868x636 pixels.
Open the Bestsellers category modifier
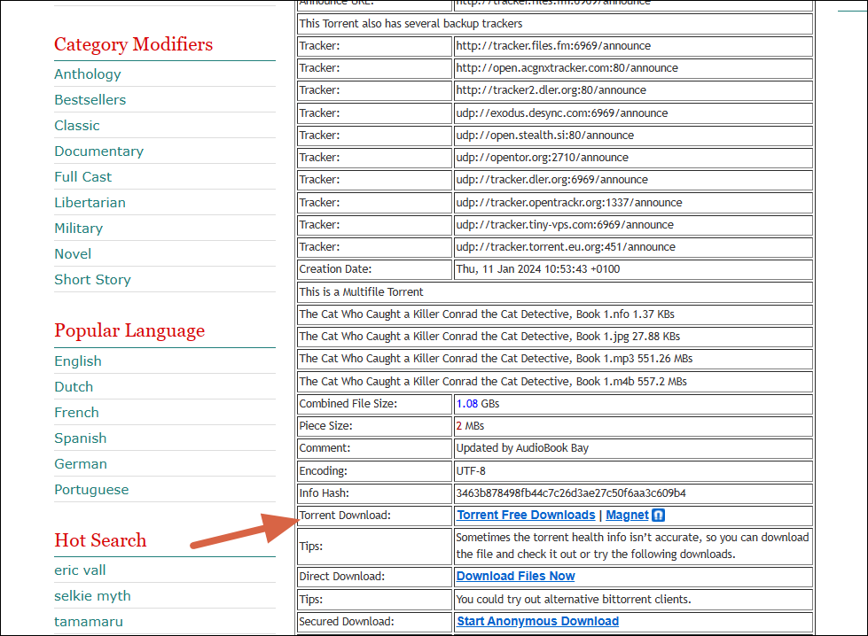[x=90, y=99]
